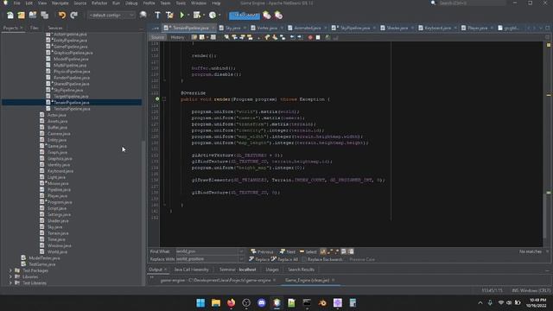Click the Redo arrow icon
This screenshot has width=553, height=311.
(x=73, y=16)
